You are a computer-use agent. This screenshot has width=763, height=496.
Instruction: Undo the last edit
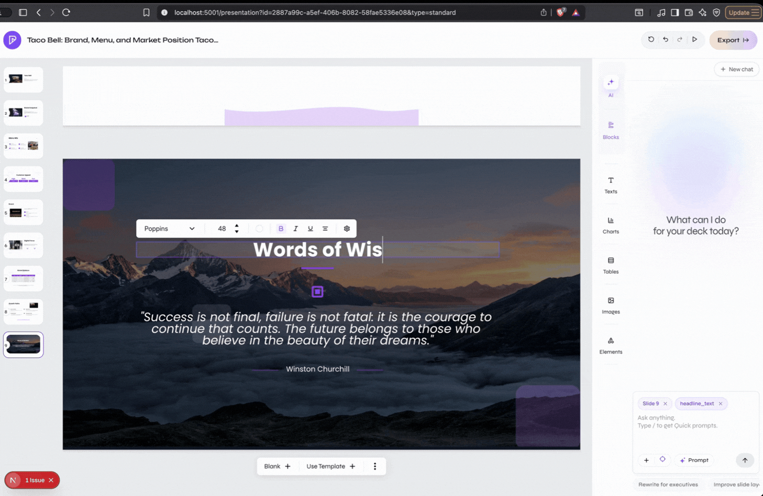pyautogui.click(x=666, y=40)
